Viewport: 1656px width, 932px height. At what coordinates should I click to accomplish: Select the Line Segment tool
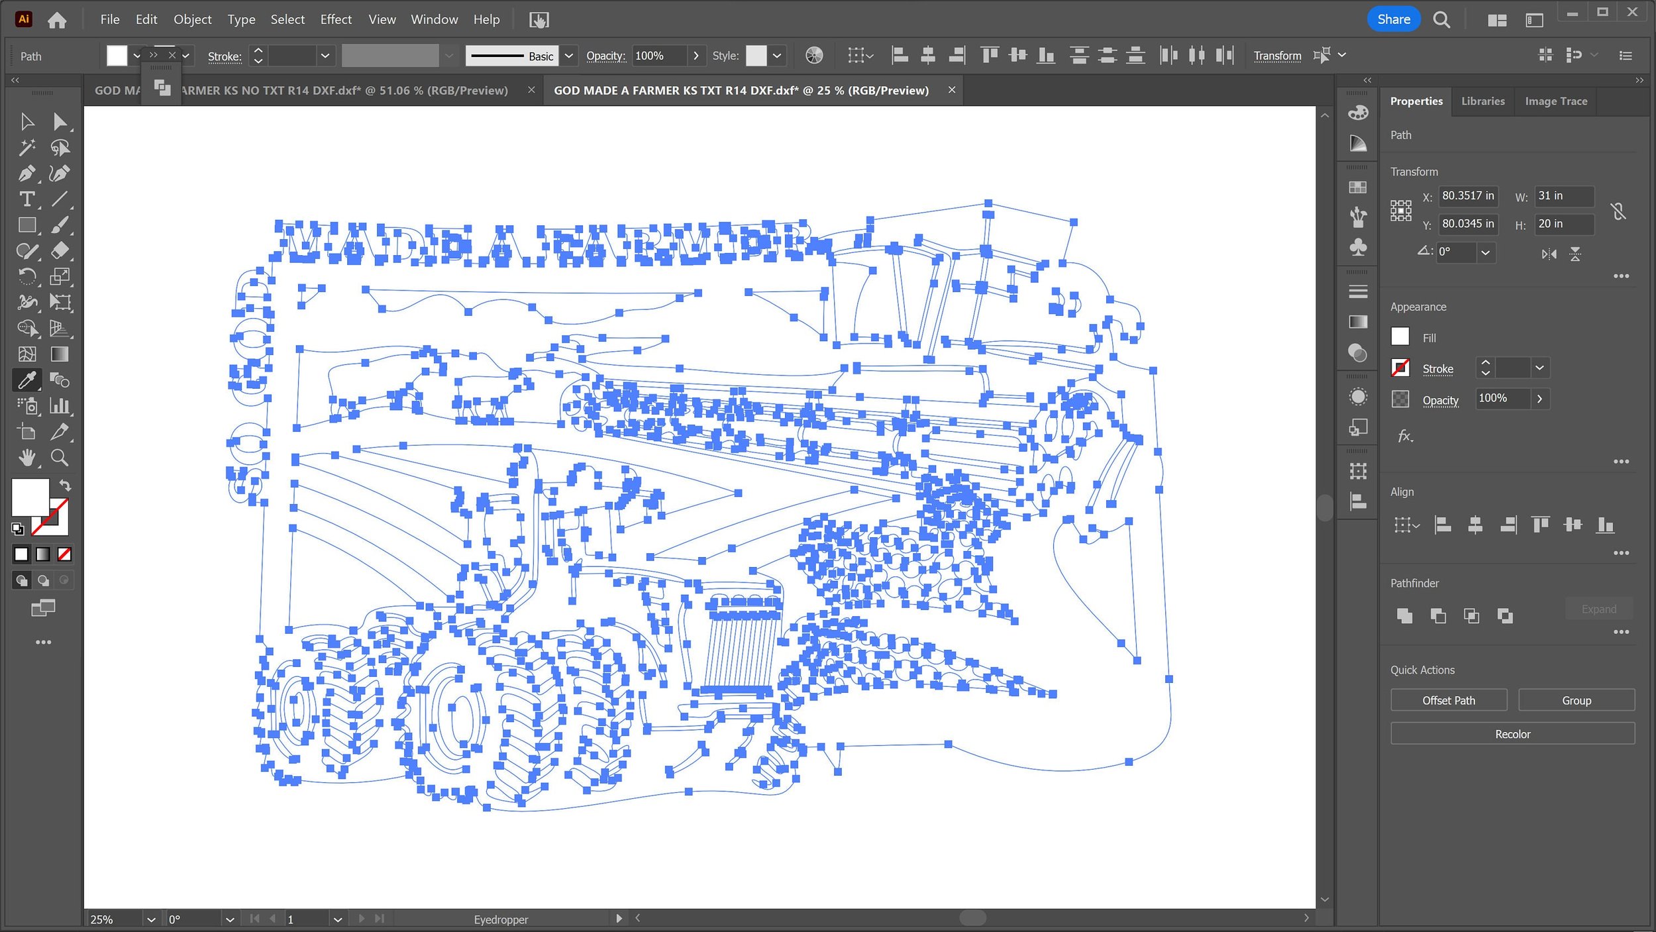60,199
